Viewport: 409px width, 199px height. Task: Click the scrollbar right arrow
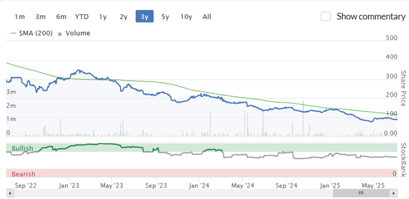[394, 193]
